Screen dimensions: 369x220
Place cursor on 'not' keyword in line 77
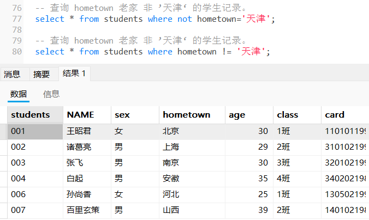[184, 19]
